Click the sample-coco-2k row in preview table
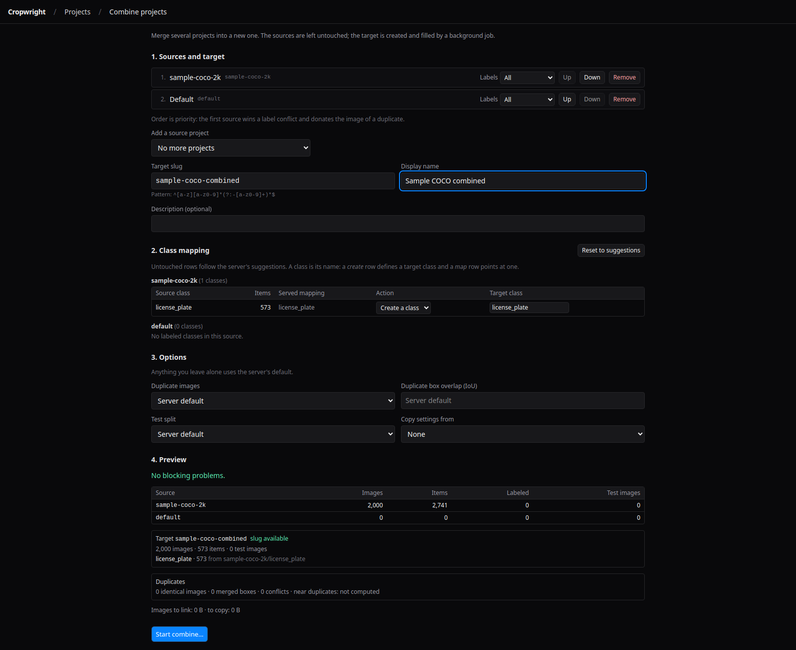 pyautogui.click(x=398, y=505)
